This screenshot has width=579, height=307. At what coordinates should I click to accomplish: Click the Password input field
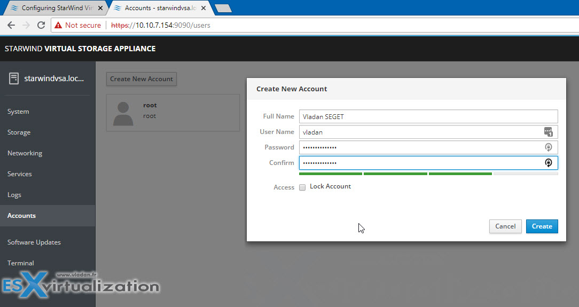pyautogui.click(x=428, y=147)
